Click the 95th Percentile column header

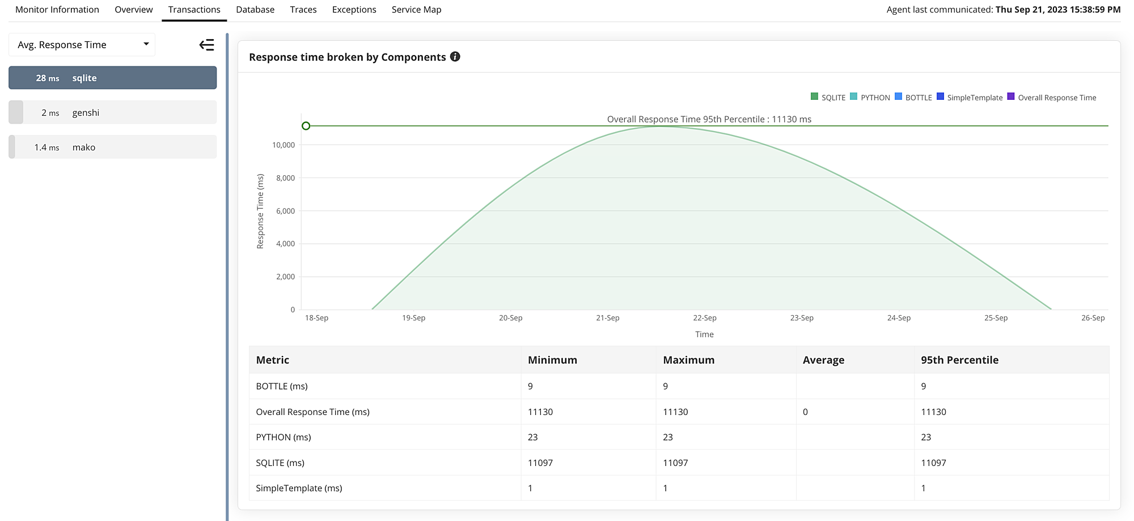tap(959, 360)
